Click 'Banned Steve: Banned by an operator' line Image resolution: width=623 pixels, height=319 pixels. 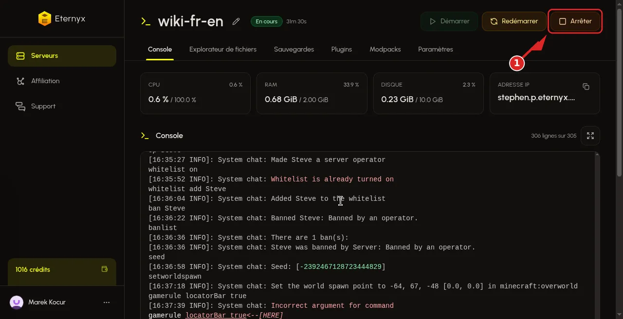coord(283,218)
